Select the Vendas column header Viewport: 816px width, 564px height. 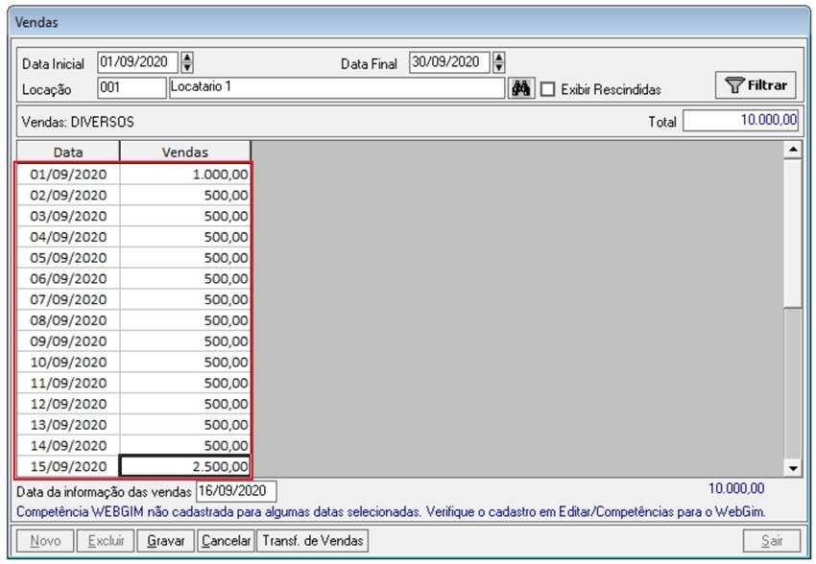tap(184, 152)
